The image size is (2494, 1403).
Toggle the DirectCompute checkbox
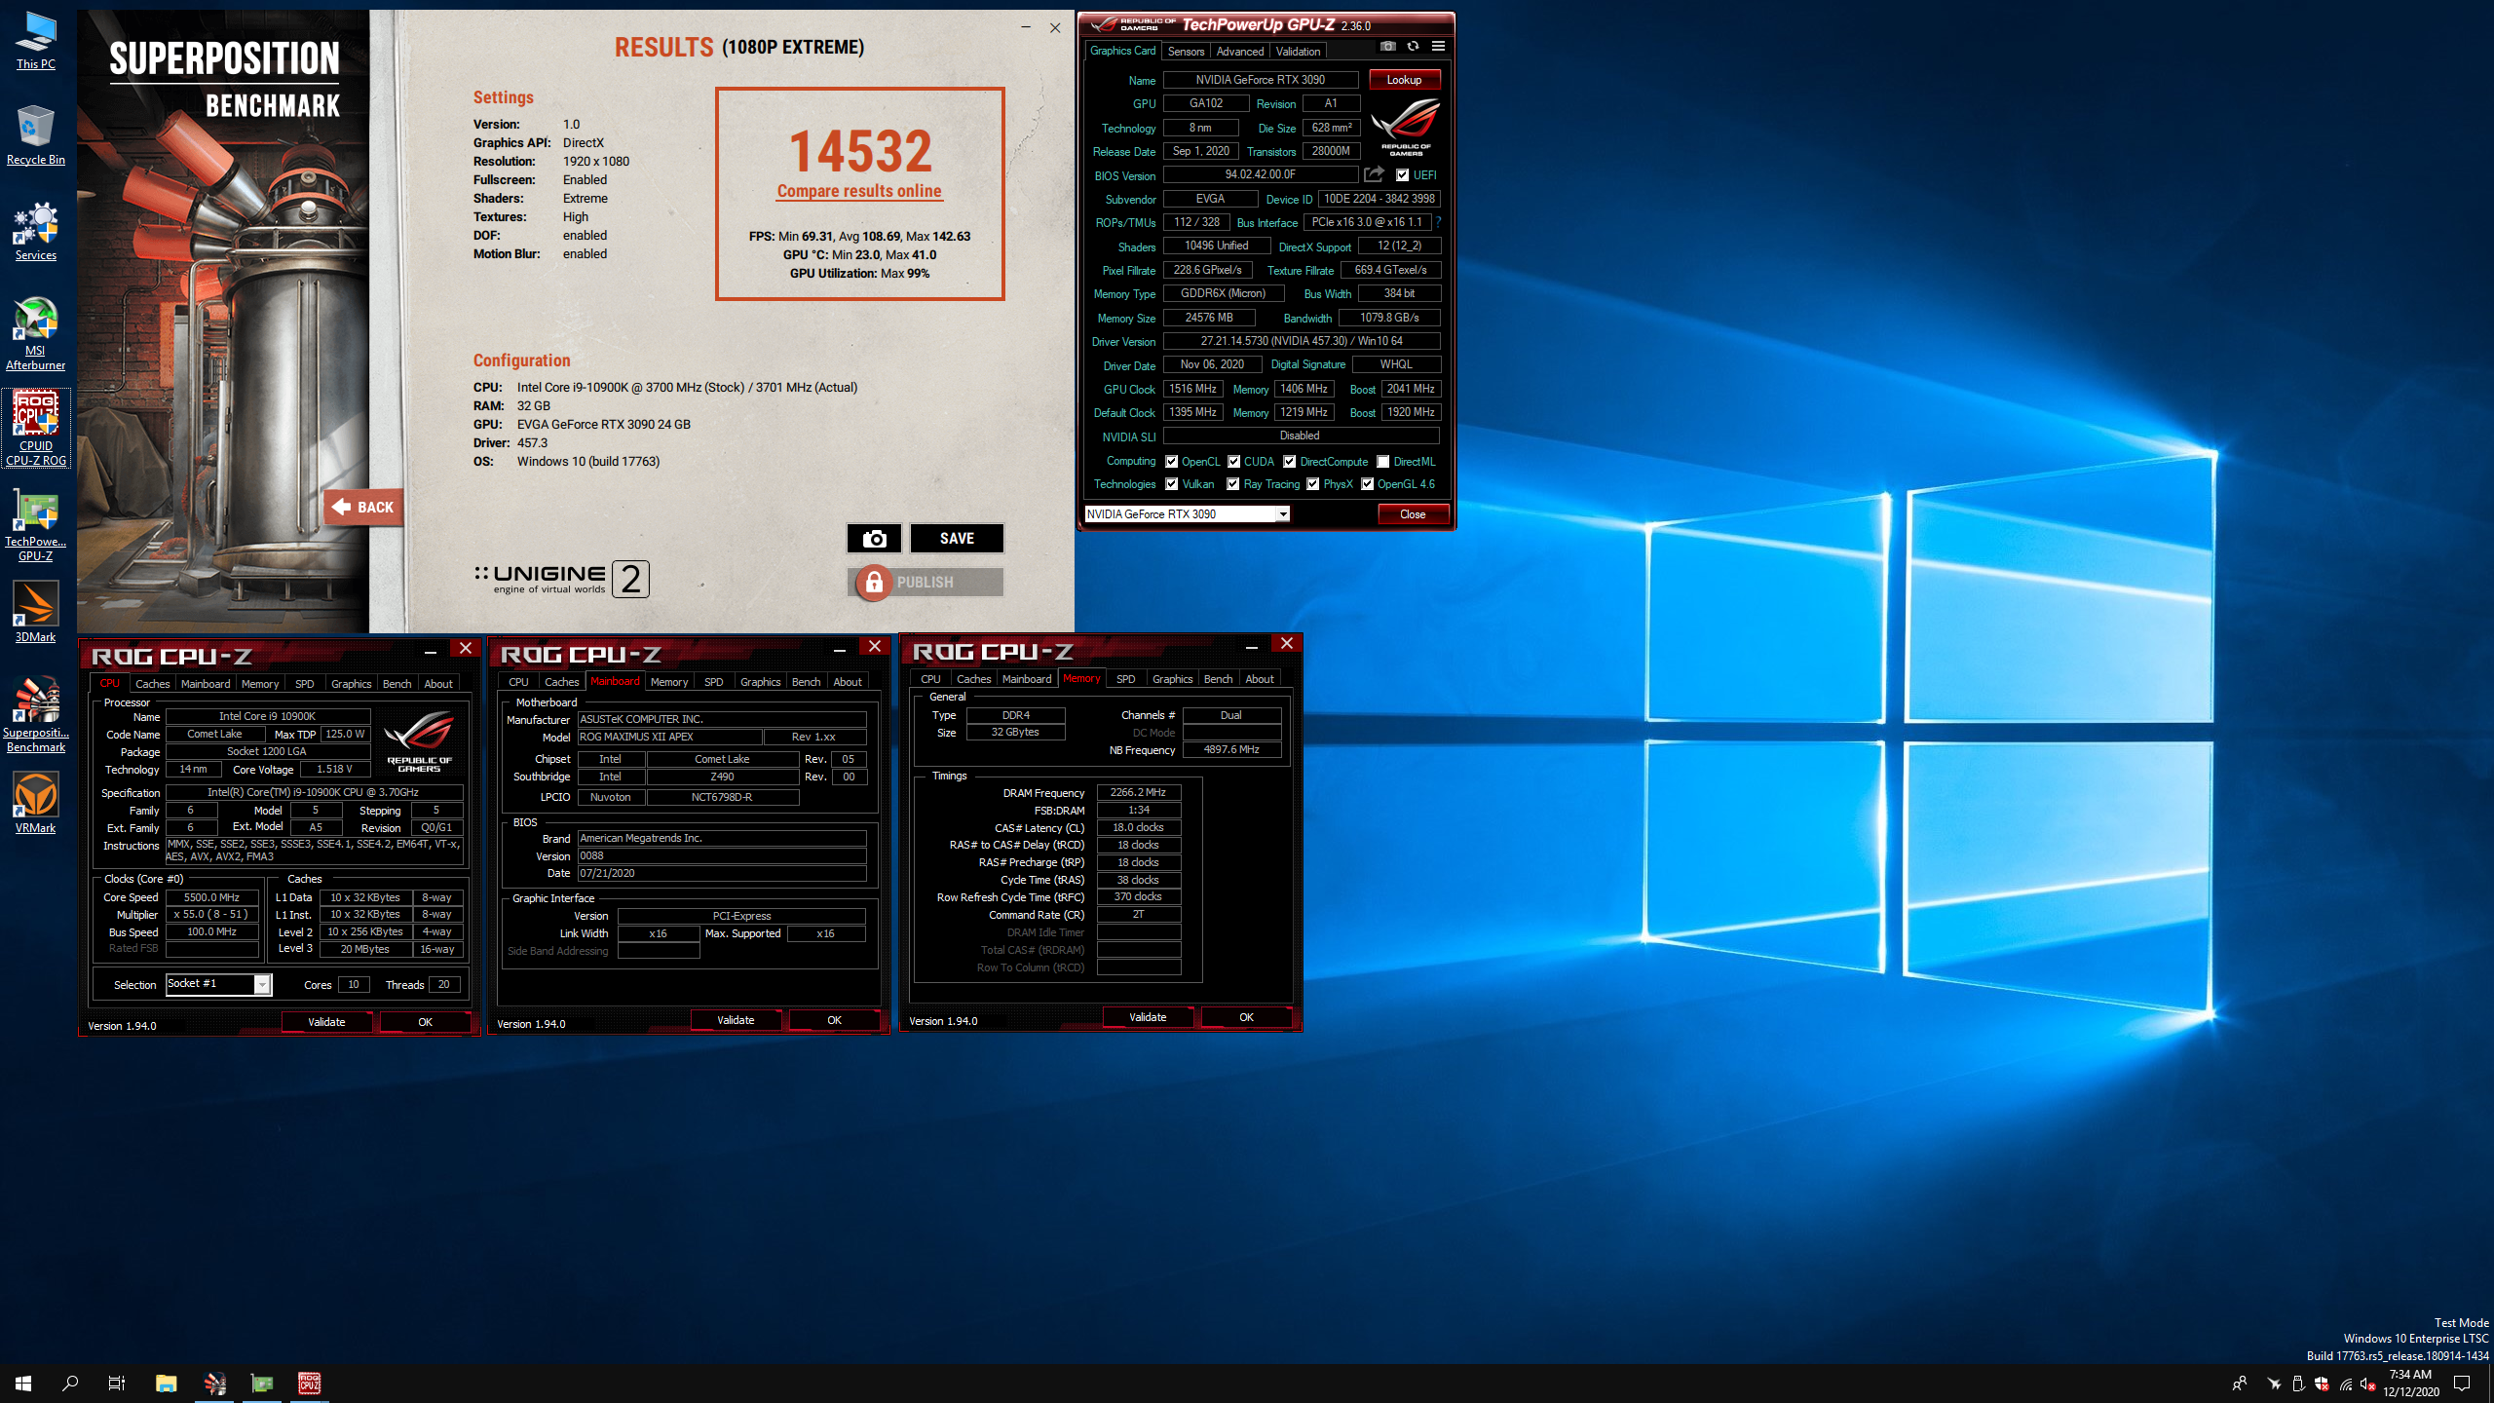point(1289,462)
